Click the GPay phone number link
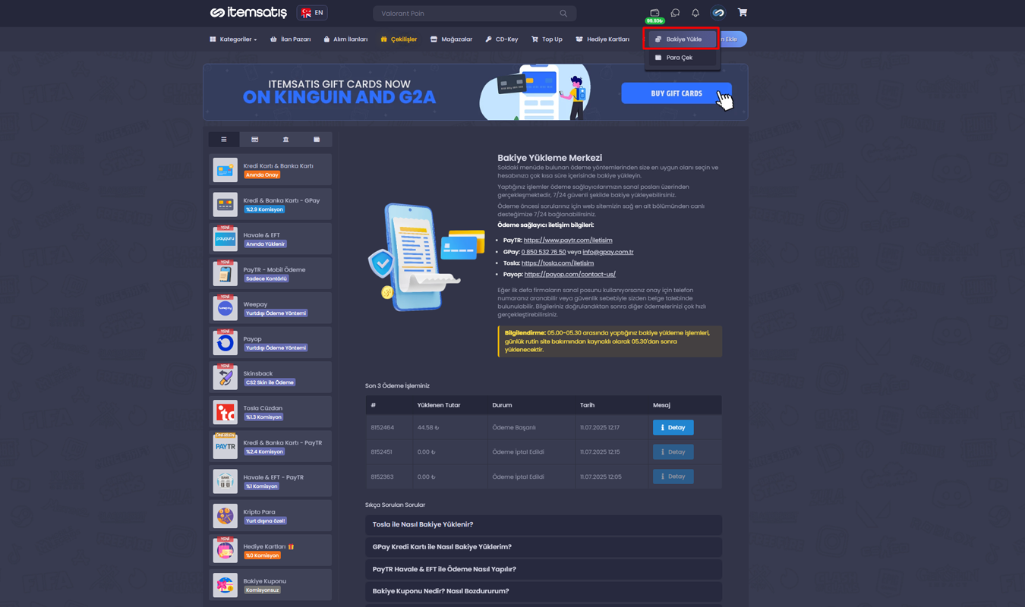 pyautogui.click(x=544, y=252)
